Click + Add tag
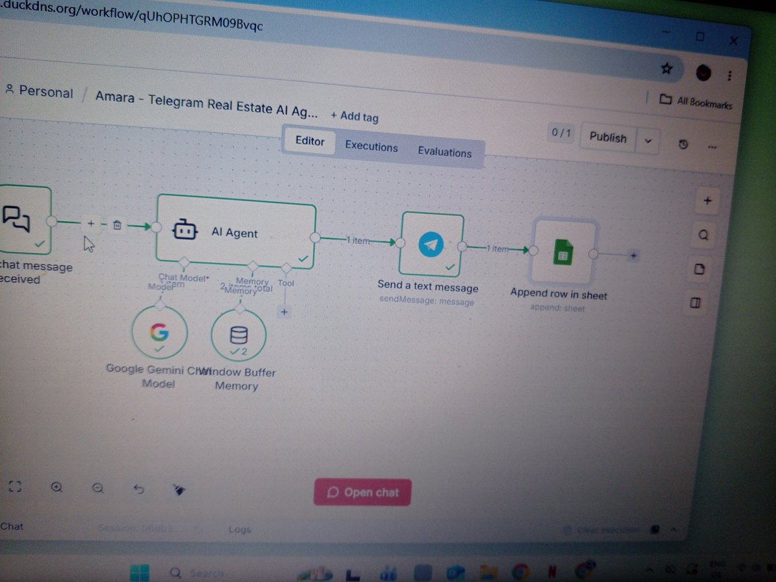Viewport: 776px width, 582px height. coord(354,116)
